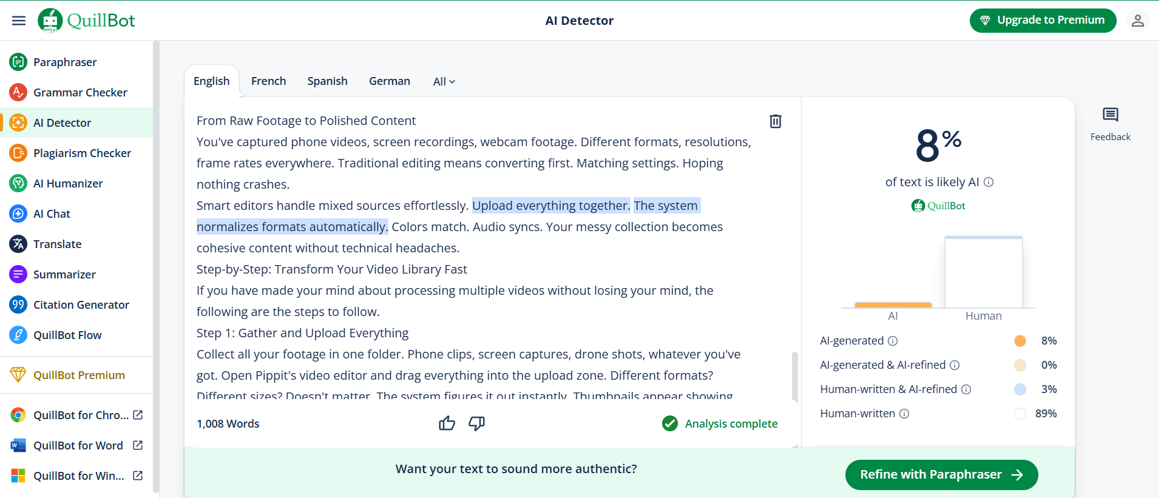This screenshot has width=1164, height=498.
Task: Click the blue Human-written & AI-refined swatch
Action: pyautogui.click(x=1020, y=389)
